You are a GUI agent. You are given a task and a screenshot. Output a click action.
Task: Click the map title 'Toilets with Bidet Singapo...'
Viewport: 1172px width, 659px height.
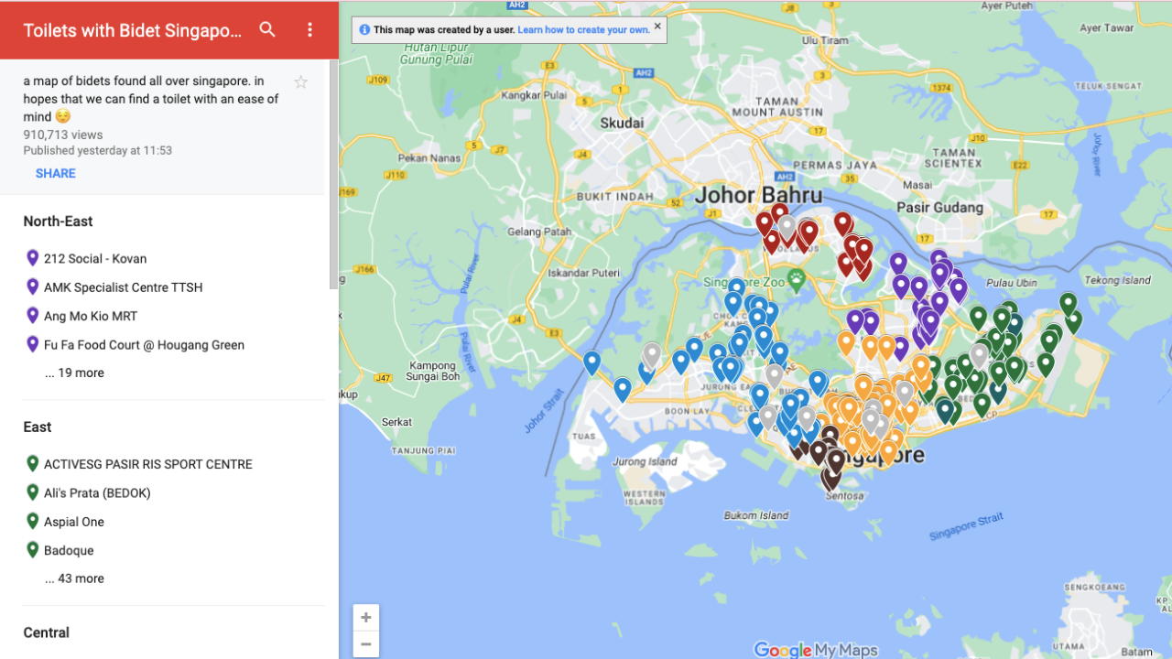click(x=133, y=30)
